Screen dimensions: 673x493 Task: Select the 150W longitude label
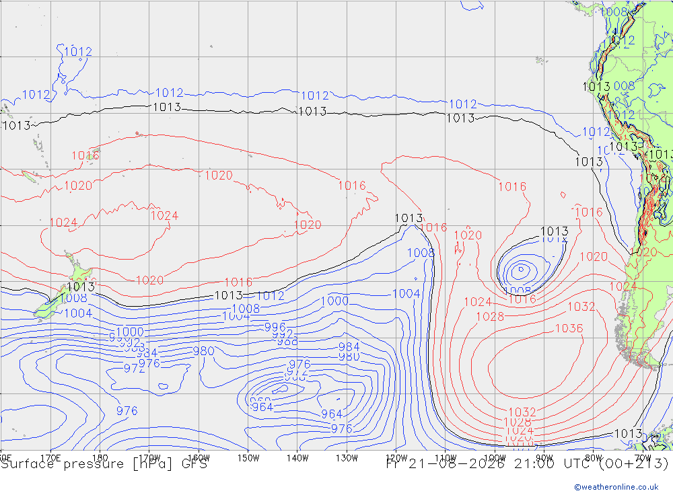click(x=248, y=458)
